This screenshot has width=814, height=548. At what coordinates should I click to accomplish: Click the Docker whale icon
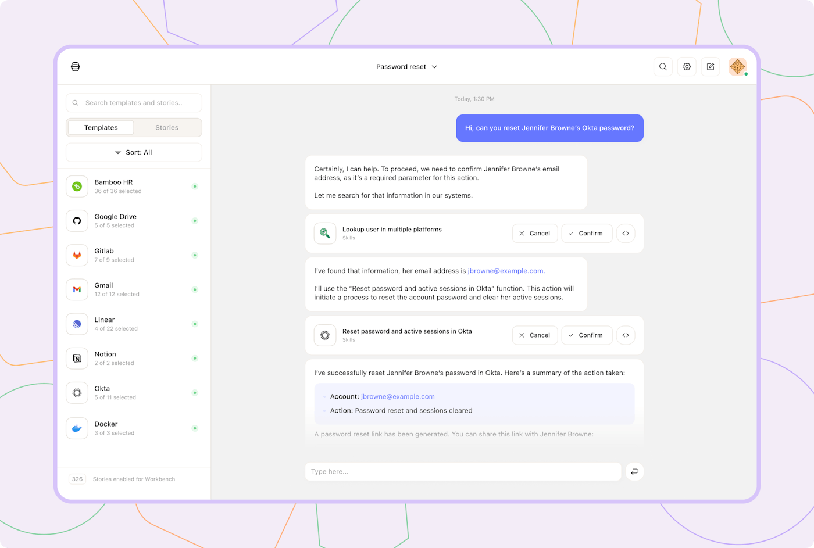click(x=77, y=428)
